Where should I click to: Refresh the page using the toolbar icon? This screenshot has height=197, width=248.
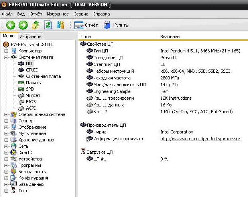click(48, 25)
